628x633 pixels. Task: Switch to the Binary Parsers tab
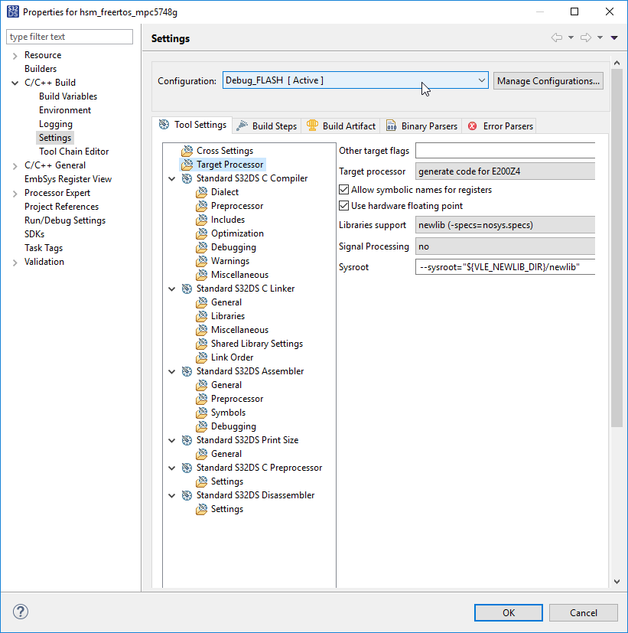pyautogui.click(x=421, y=126)
